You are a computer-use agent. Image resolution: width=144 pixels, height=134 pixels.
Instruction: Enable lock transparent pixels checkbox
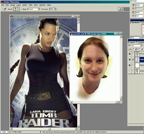point(134,49)
